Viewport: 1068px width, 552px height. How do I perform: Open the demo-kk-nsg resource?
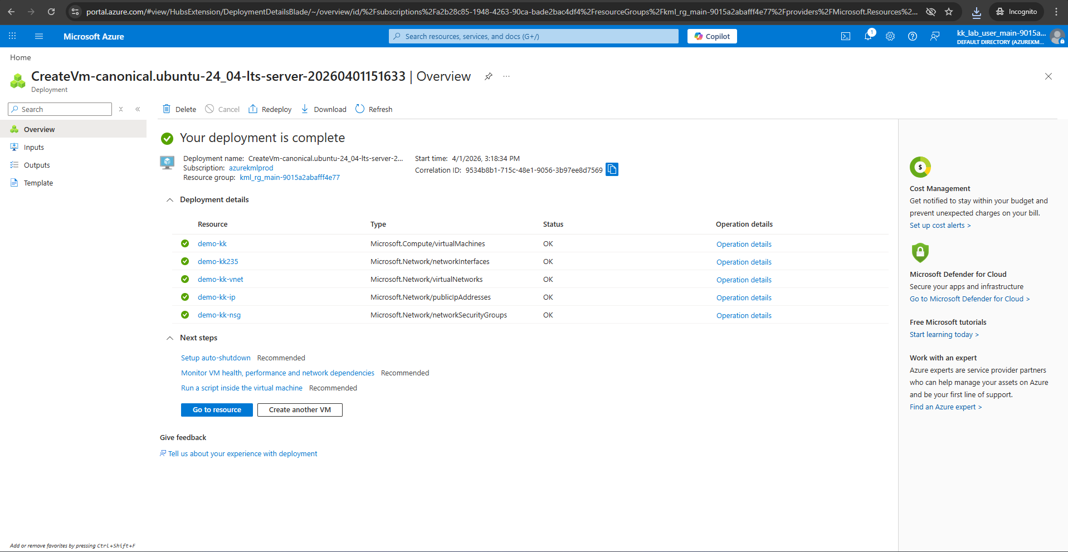tap(220, 315)
